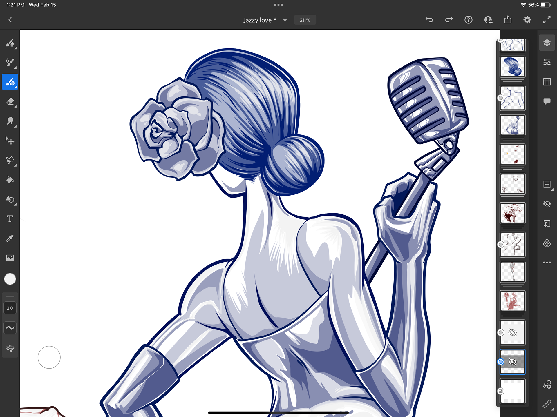
Task: Select the Smudge tool
Action: tap(10, 121)
